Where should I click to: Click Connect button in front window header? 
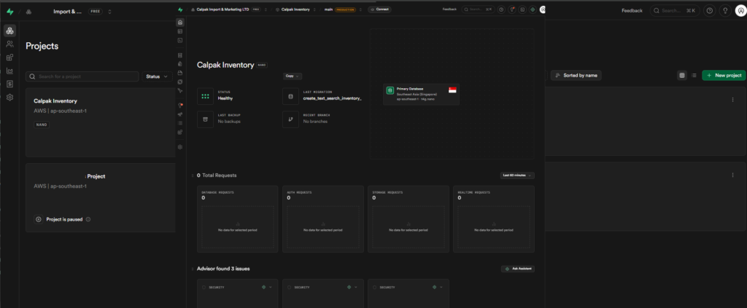click(379, 9)
